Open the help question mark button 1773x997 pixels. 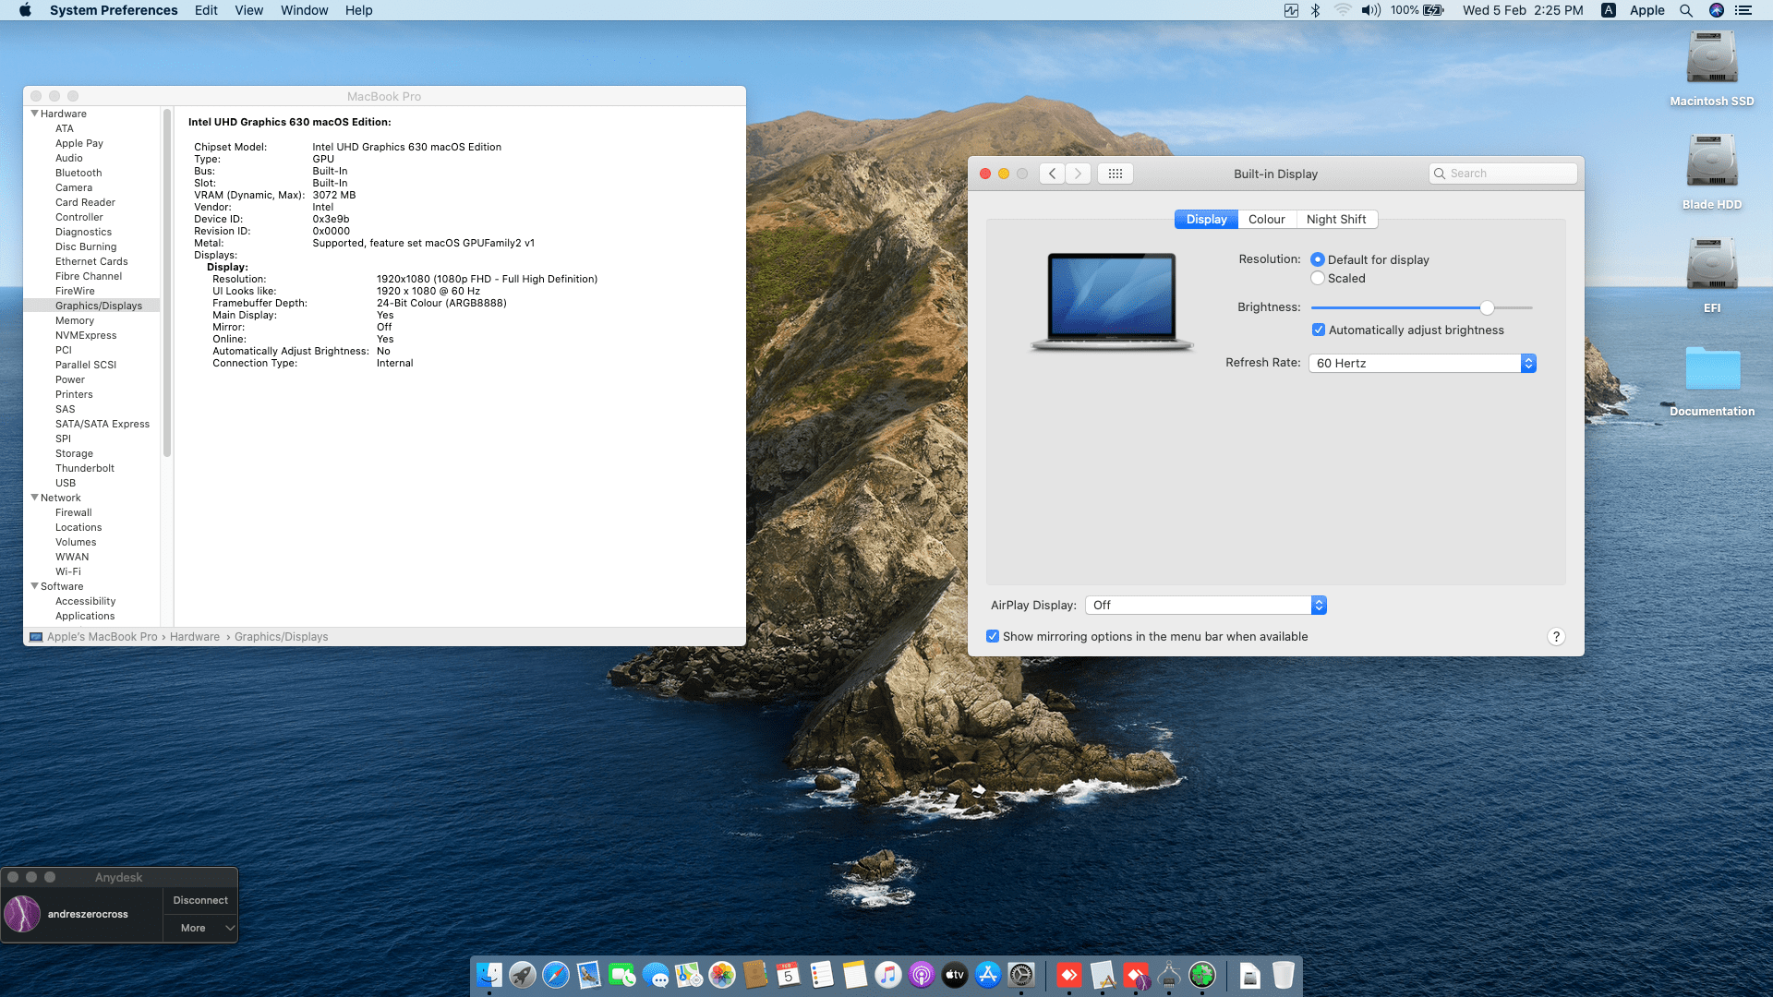(x=1556, y=637)
